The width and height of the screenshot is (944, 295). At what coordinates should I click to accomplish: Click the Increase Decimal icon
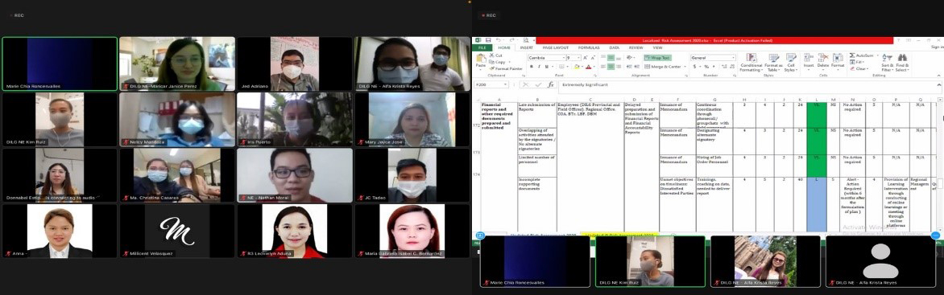[x=724, y=67]
